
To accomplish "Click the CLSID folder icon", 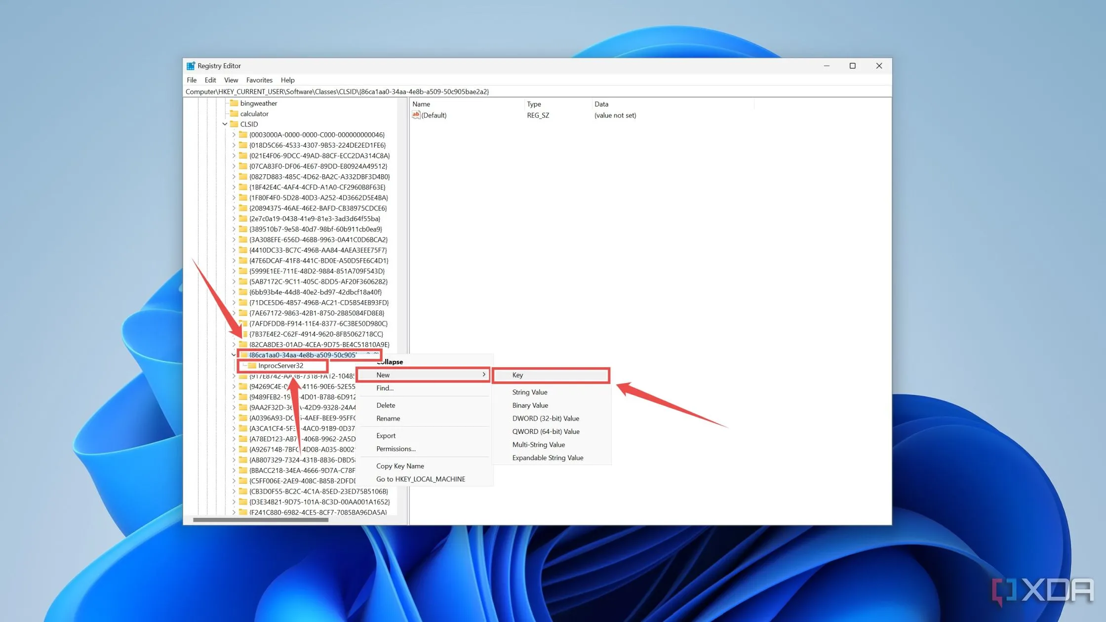I will [234, 124].
